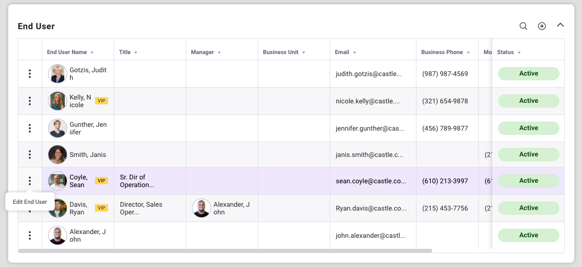The image size is (582, 267).
Task: Click the add end user plus icon
Action: coord(542,26)
